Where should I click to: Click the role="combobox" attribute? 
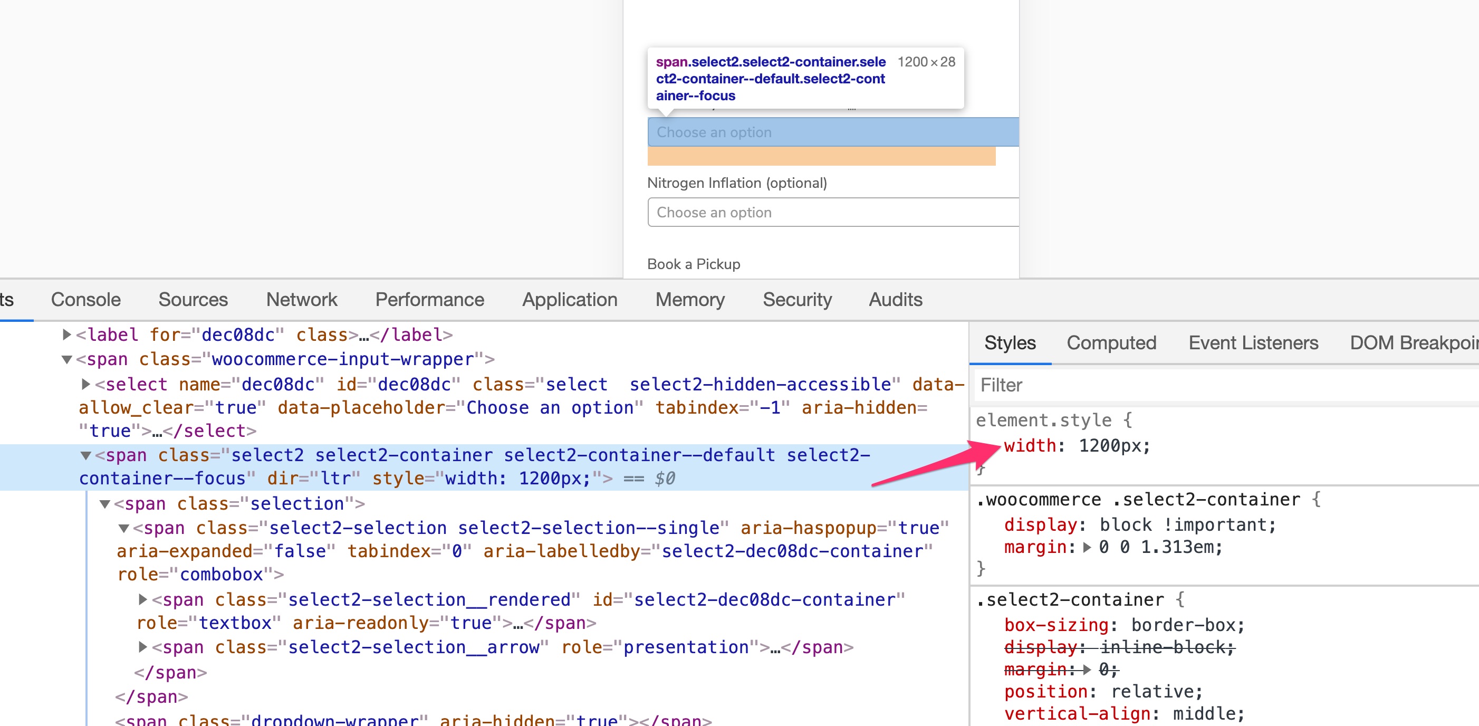(195, 574)
